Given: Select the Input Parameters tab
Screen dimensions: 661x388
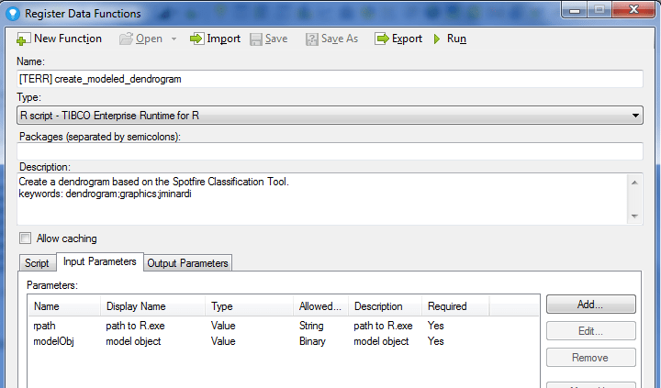Looking at the screenshot, I should (x=99, y=261).
